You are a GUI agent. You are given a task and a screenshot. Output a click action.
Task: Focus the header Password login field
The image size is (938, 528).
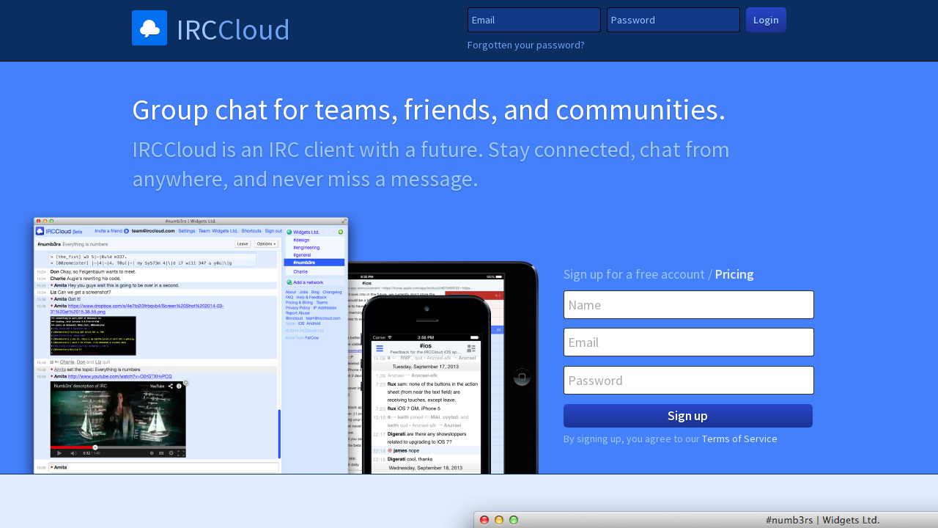(x=673, y=20)
